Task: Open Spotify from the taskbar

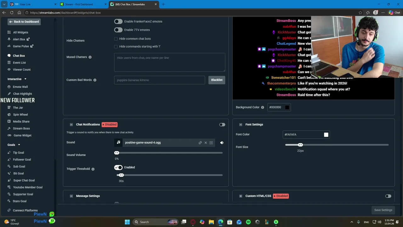Action: coord(248,222)
